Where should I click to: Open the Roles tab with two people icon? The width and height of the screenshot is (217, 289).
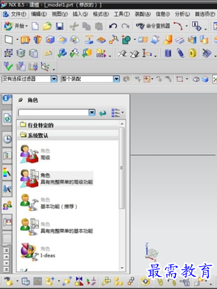[7, 205]
